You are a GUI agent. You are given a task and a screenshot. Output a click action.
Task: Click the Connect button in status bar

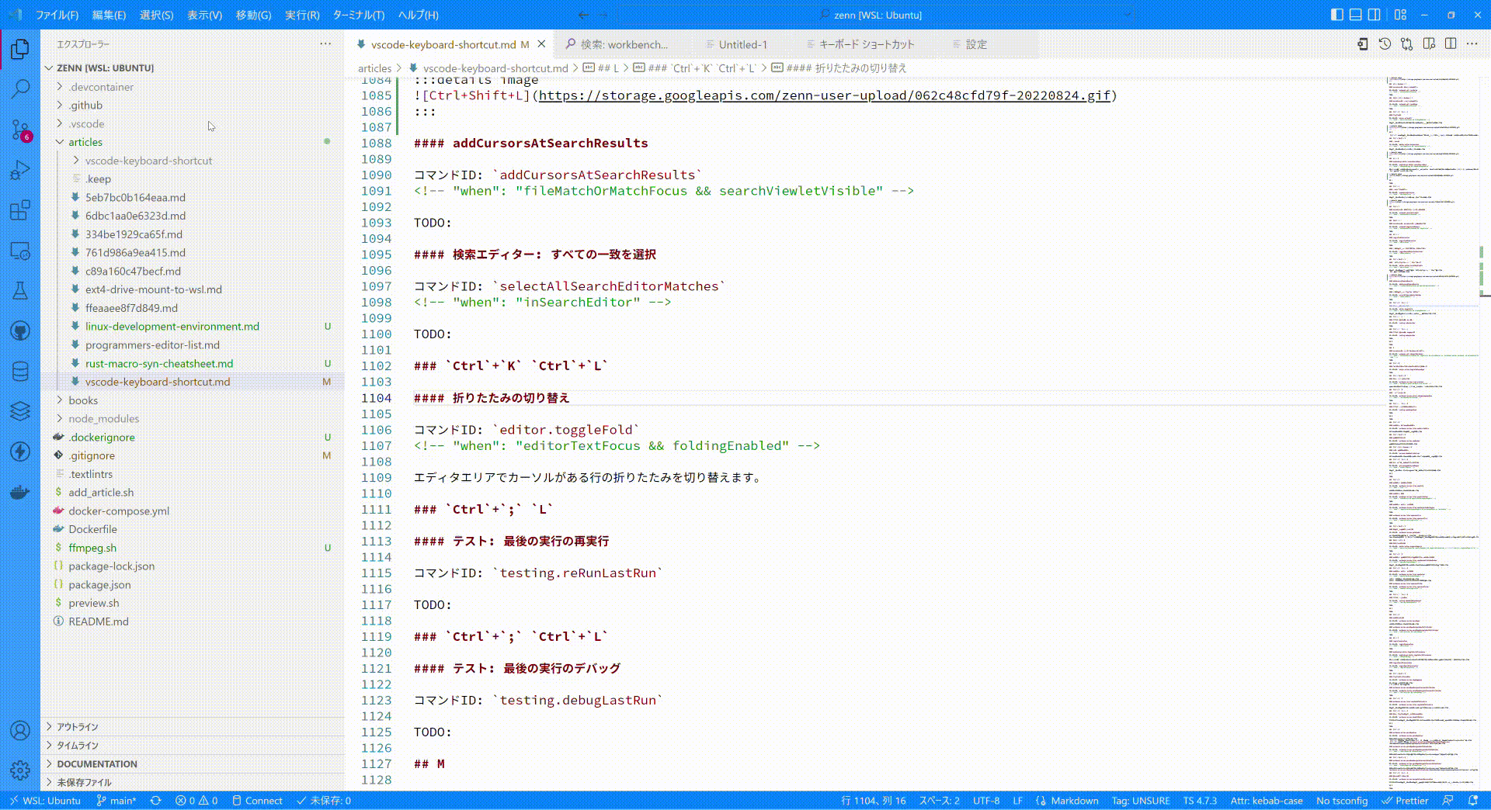(x=257, y=801)
